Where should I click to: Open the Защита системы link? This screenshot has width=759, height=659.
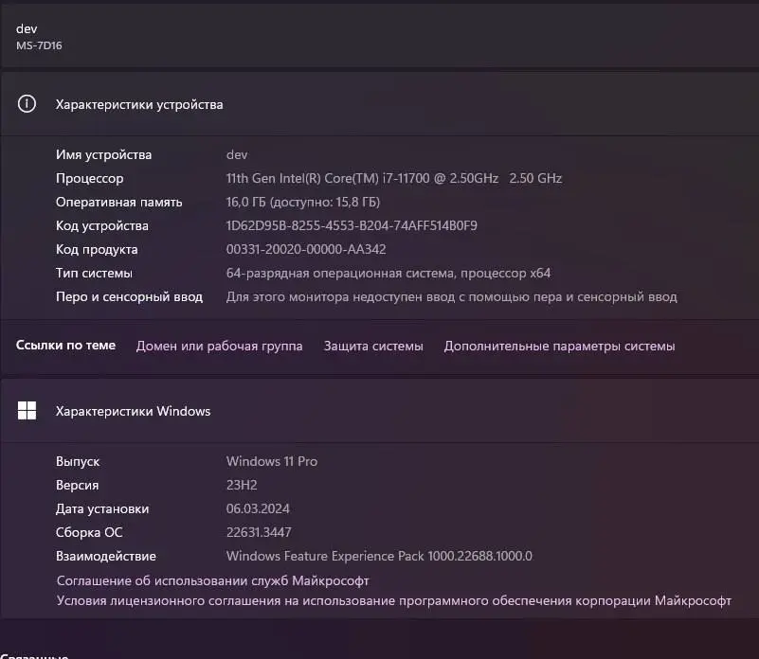373,346
